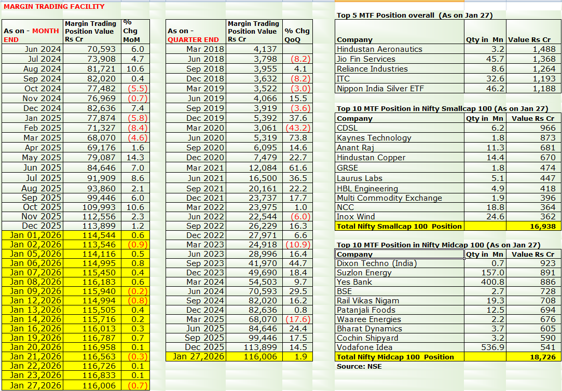Click the Total Nifty Smallcap 100 Position label
562x391 pixels.
(399, 226)
